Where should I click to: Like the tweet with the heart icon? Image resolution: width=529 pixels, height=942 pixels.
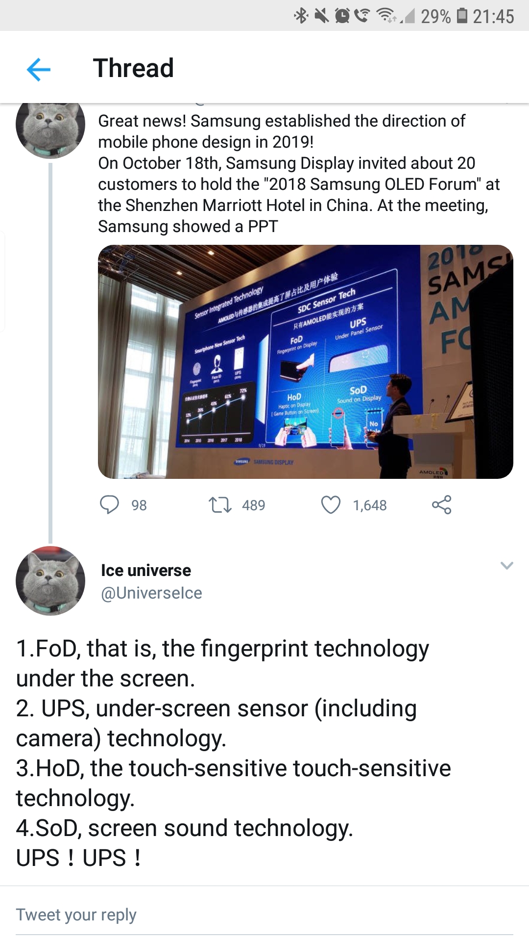(331, 505)
